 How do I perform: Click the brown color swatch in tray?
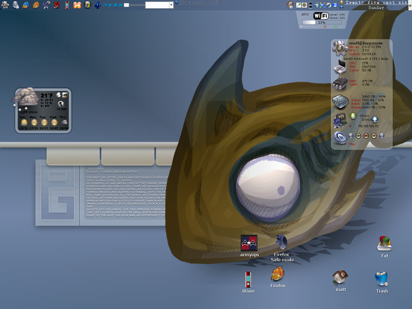click(304, 5)
